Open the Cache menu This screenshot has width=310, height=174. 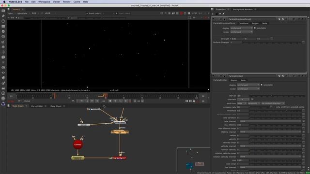[x=77, y=2]
